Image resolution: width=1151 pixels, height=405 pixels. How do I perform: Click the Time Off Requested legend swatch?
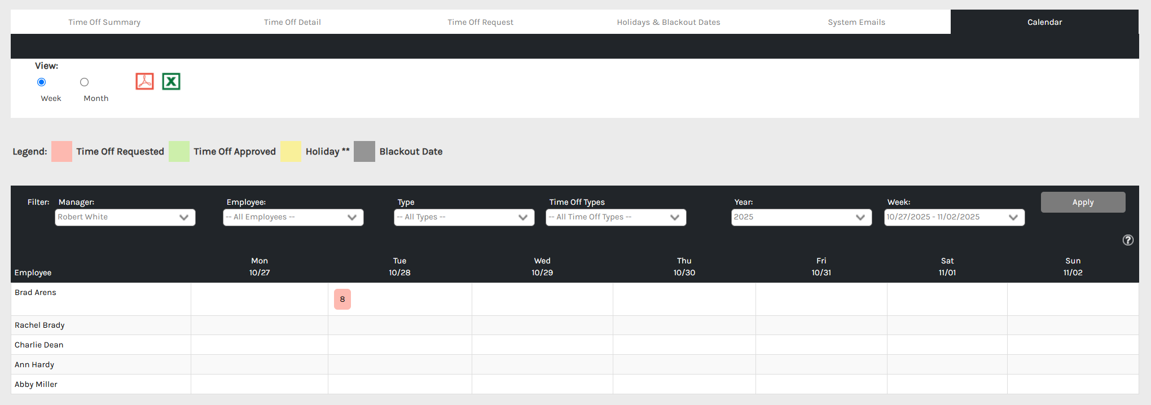61,152
